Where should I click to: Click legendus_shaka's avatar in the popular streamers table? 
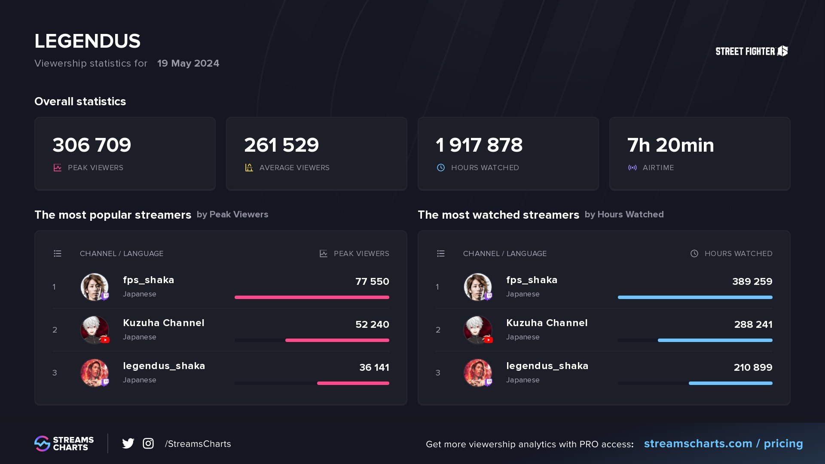(x=95, y=373)
